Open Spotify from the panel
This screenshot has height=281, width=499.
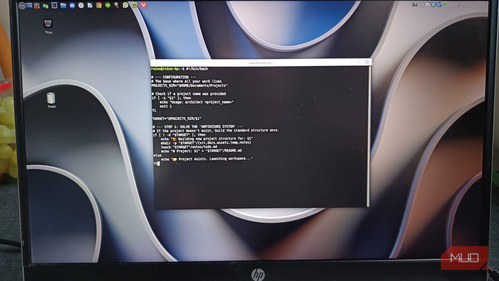pyautogui.click(x=134, y=5)
